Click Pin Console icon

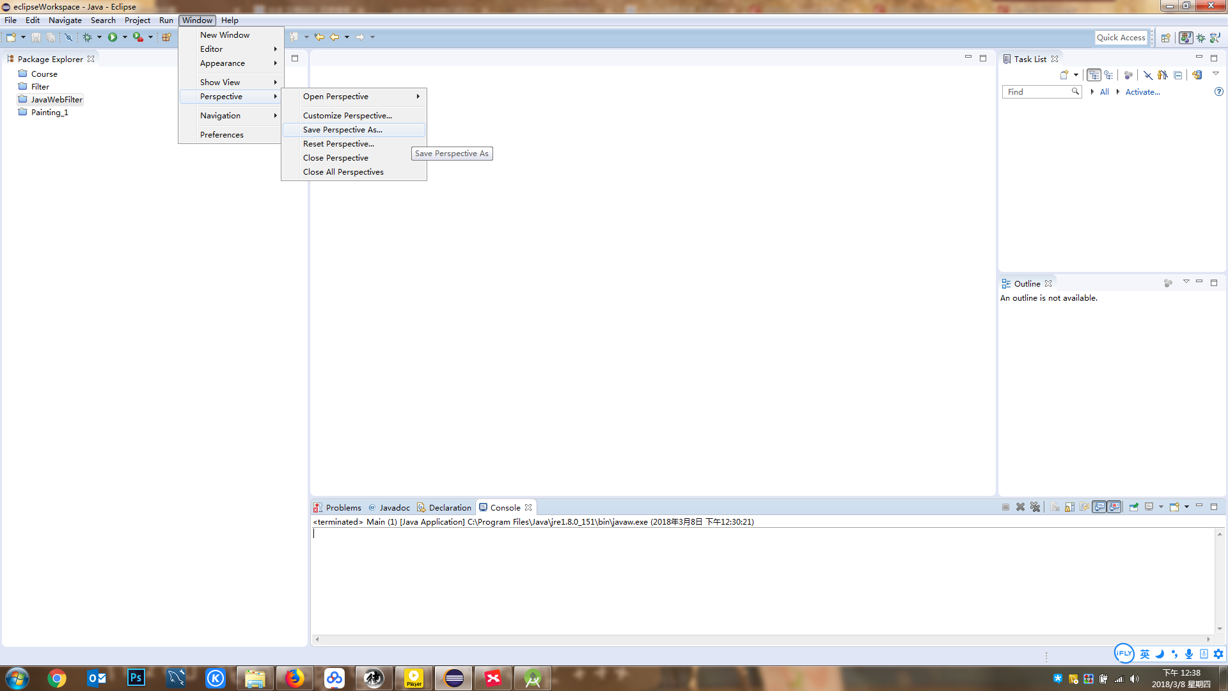1134,507
